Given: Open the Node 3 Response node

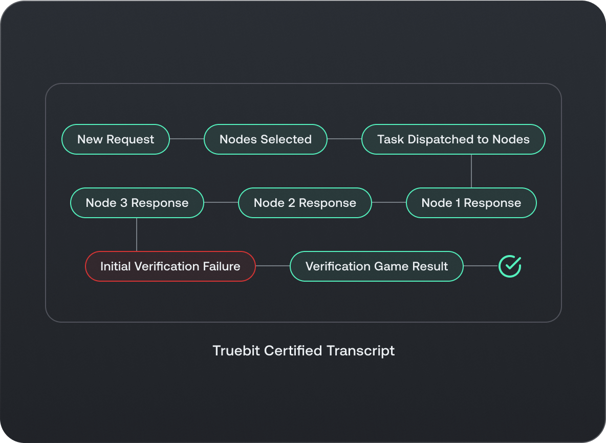Looking at the screenshot, I should coord(137,203).
